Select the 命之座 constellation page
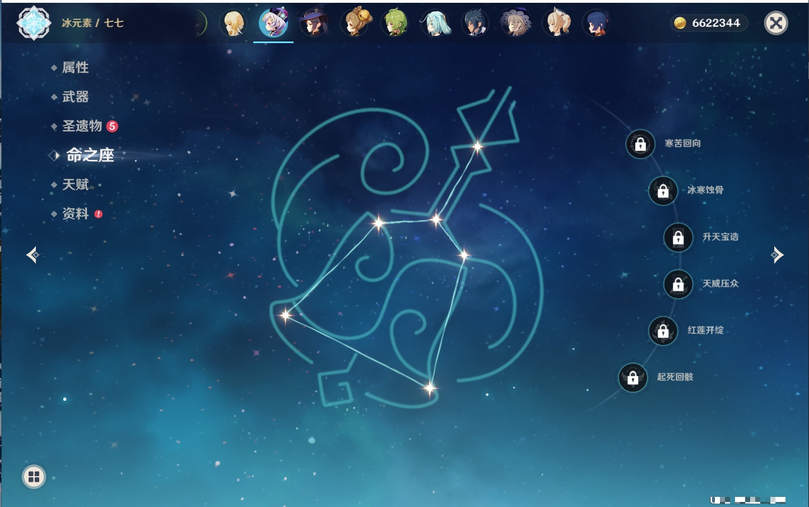The image size is (809, 507). pyautogui.click(x=90, y=155)
